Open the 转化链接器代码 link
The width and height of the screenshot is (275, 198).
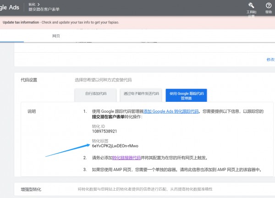126,158
